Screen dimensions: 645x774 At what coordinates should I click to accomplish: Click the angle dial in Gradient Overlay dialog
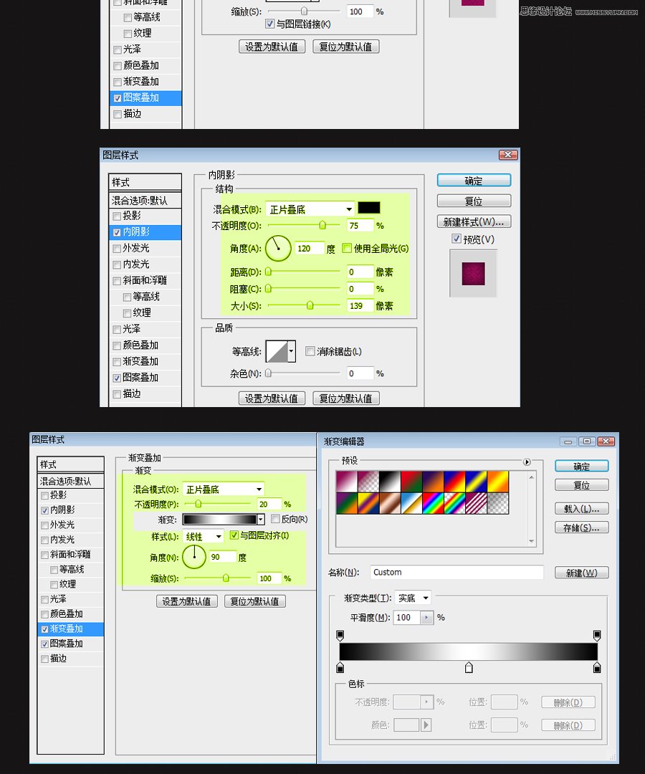pyautogui.click(x=194, y=557)
